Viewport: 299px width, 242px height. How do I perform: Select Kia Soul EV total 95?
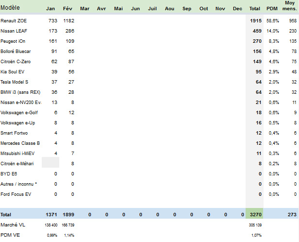[x=259, y=72]
